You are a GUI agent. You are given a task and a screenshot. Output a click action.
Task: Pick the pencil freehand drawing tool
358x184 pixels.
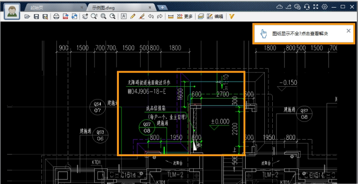[133, 17]
